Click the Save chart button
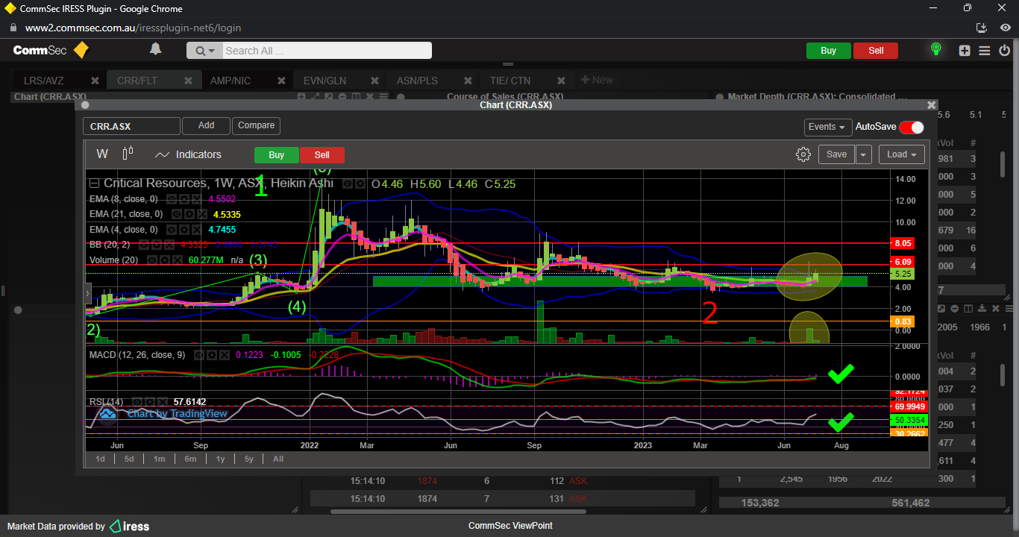Viewport: 1019px width, 537px height. [x=836, y=154]
